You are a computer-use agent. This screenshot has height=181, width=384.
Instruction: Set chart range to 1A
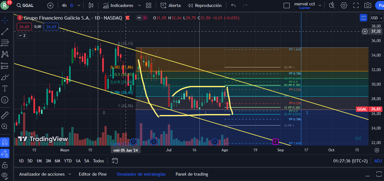(x=78, y=161)
